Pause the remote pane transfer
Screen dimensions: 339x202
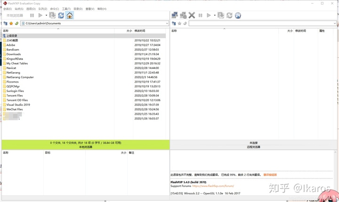point(201,16)
